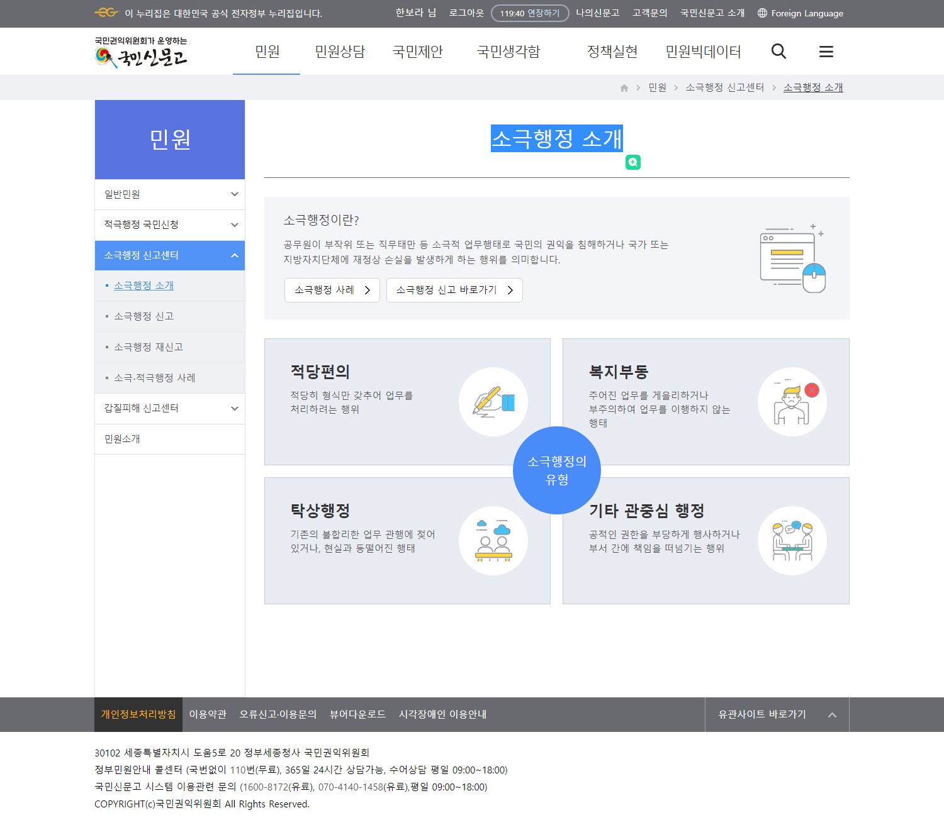Select 소극행정 재신고 in sidebar
This screenshot has height=825, width=944.
[x=149, y=347]
